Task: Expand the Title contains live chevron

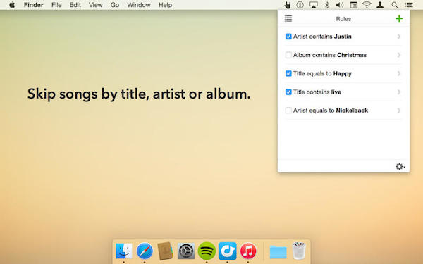Action: (x=399, y=92)
